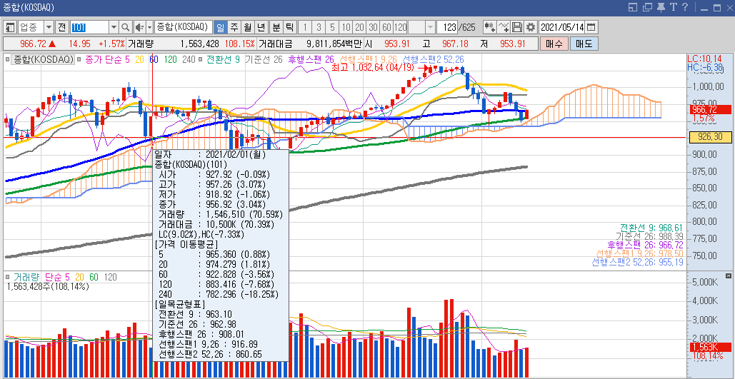Pin the window with the pushpin icon
This screenshot has height=379, width=735.
(661, 7)
